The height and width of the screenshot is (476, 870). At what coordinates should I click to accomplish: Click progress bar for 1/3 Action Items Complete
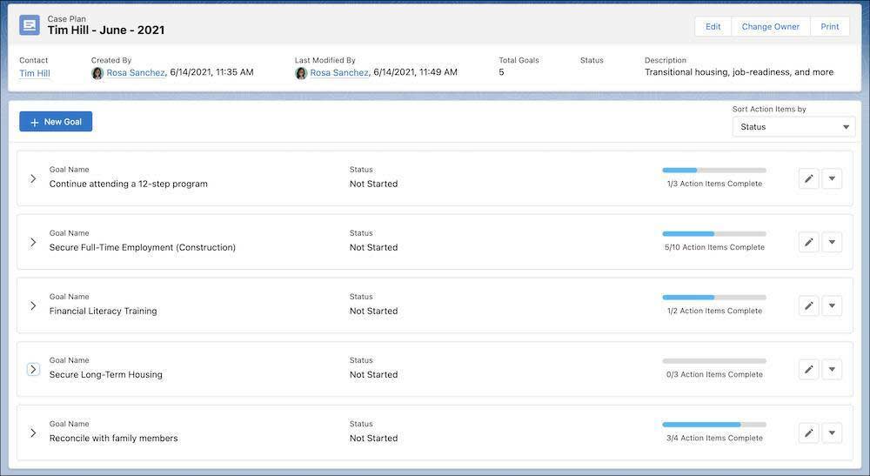click(714, 171)
